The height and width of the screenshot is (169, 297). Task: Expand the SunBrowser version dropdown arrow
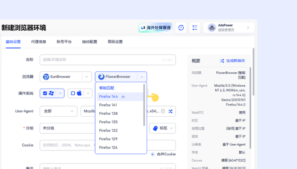87,77
